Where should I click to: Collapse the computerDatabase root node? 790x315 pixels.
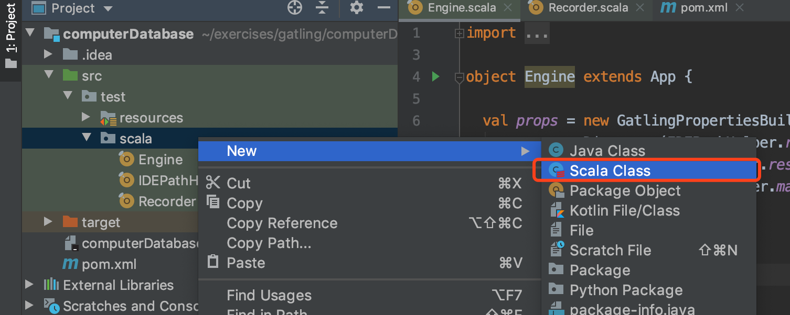29,33
